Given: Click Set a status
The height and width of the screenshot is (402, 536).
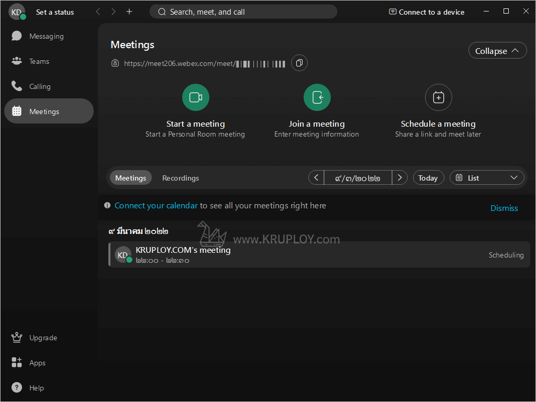Looking at the screenshot, I should pyautogui.click(x=55, y=13).
